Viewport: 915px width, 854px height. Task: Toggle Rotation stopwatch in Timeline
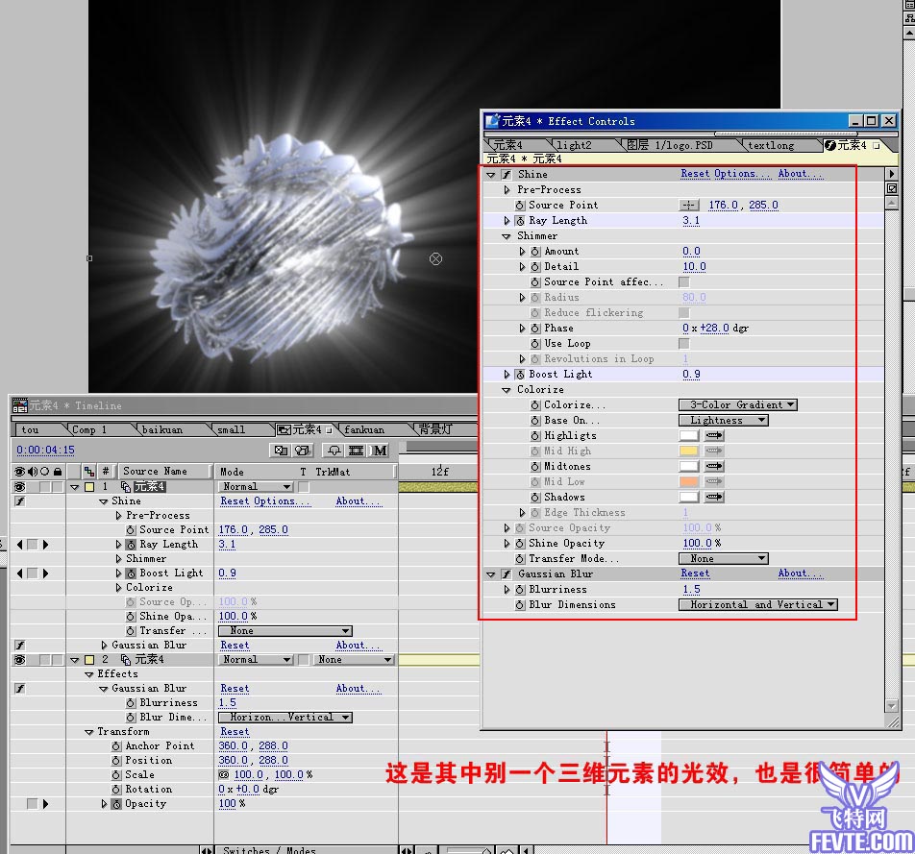[116, 790]
